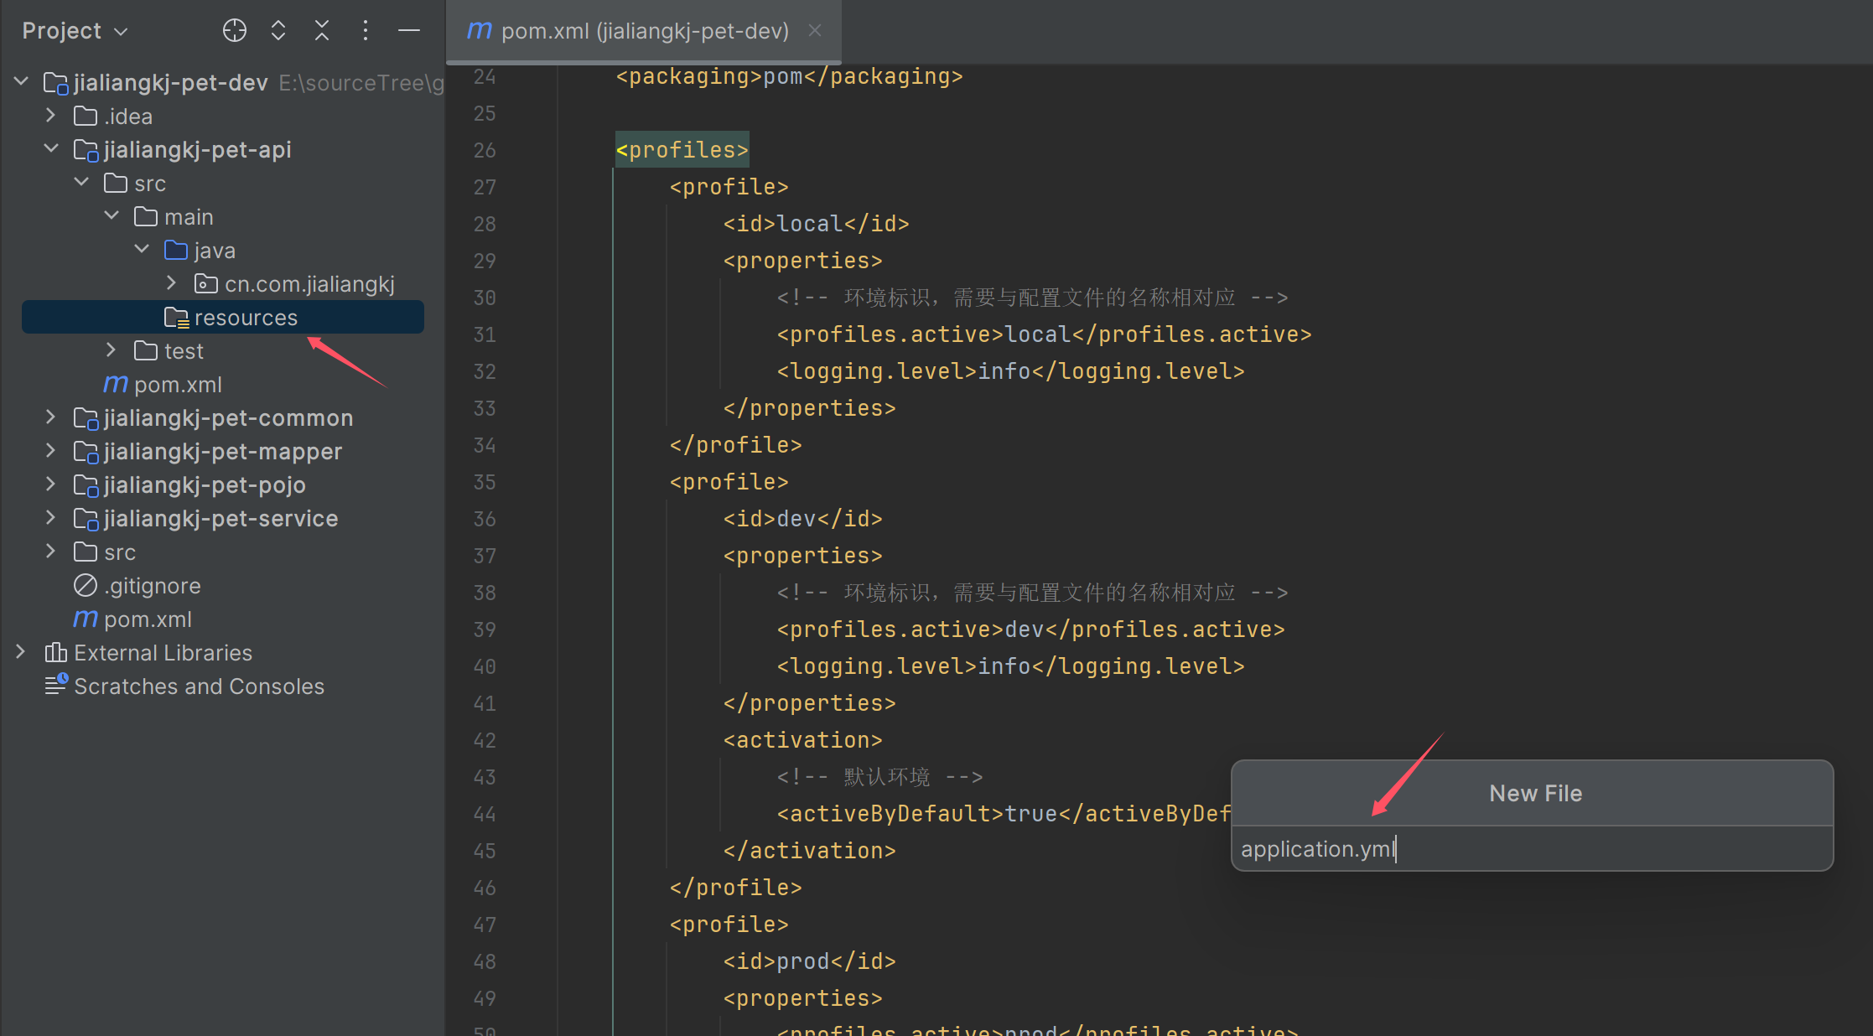This screenshot has width=1873, height=1036.
Task: Select the jialiangkj-pet-pojo module
Action: [205, 484]
